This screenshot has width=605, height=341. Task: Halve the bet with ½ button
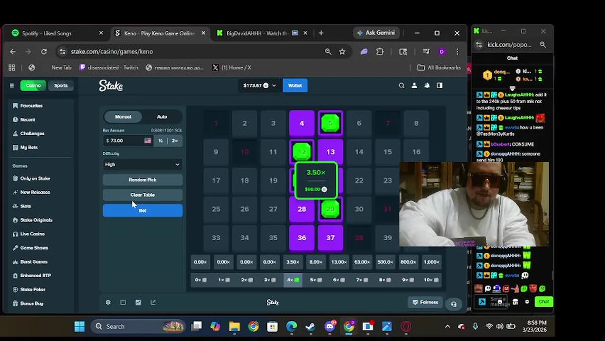160,141
